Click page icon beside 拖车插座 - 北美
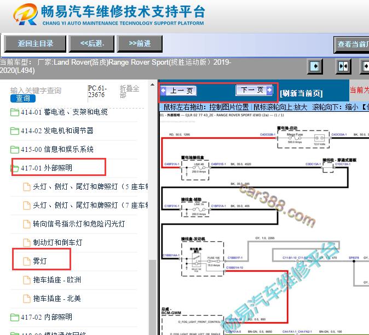 [x=27, y=299]
